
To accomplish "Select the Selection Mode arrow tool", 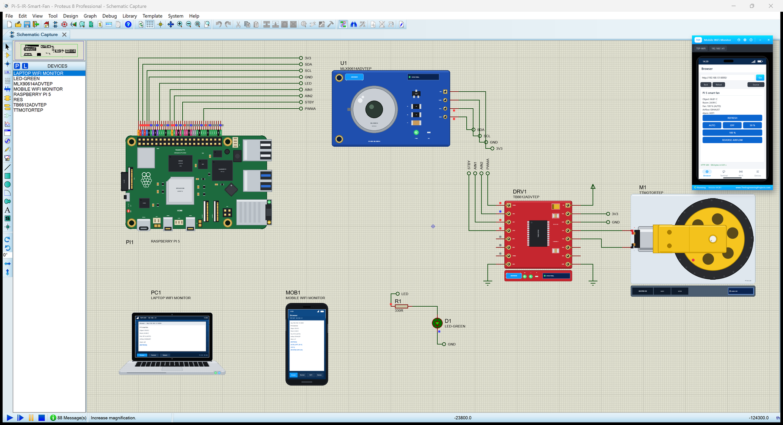I will [7, 47].
